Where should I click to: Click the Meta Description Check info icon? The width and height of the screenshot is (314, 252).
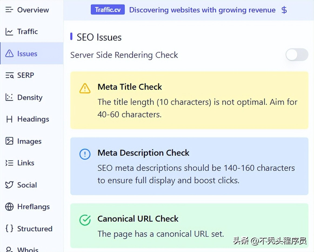coord(85,154)
